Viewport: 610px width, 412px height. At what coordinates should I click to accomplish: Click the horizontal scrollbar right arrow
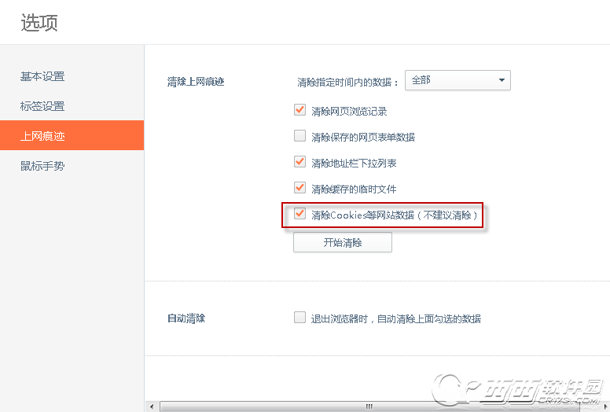click(604, 407)
